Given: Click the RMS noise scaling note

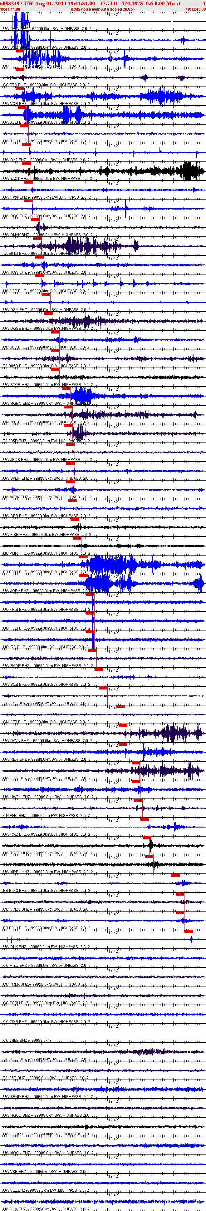Looking at the screenshot, I should tap(102, 9).
